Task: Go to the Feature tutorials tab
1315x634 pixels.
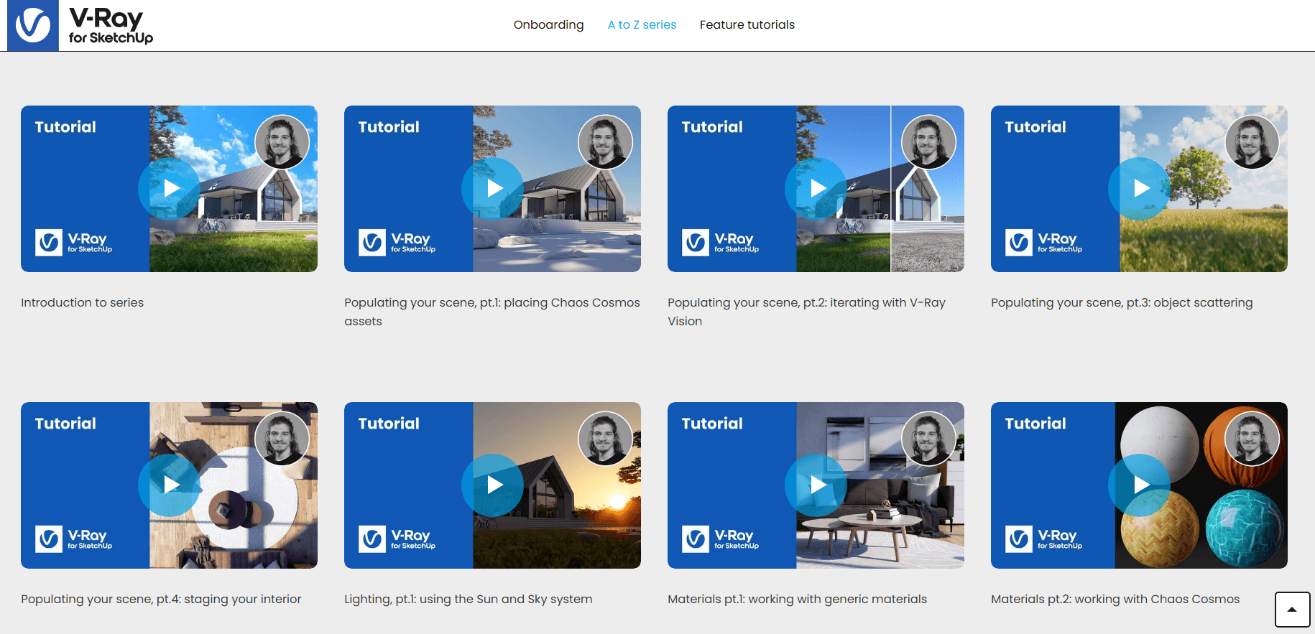Action: [x=747, y=25]
